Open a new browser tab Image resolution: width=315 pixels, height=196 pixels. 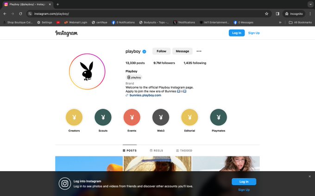(x=57, y=5)
